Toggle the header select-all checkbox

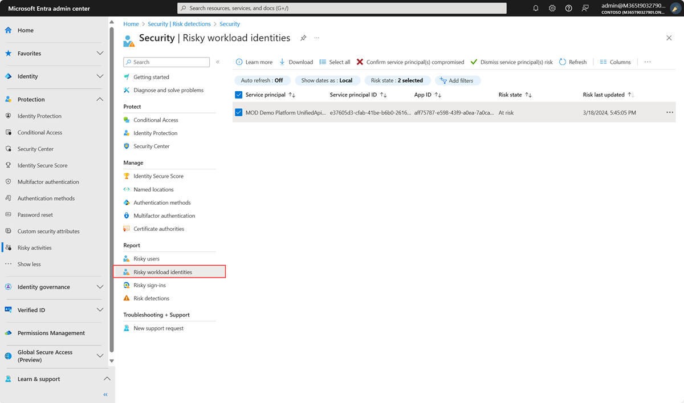click(x=239, y=95)
